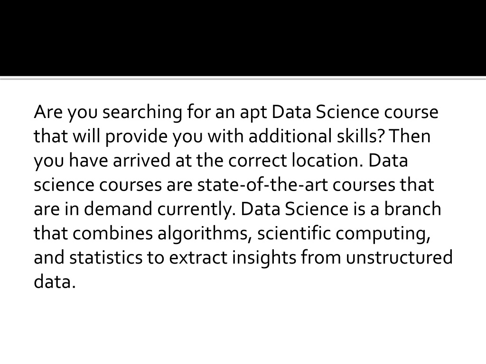
Task: Click the word "demand"
Action: (118, 209)
